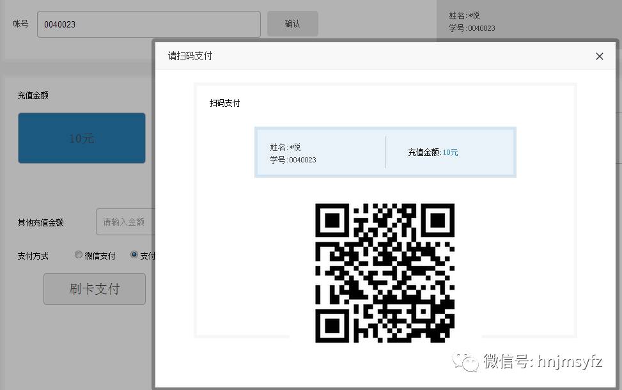
Task: Click the 支付方式 label
Action: pos(33,256)
